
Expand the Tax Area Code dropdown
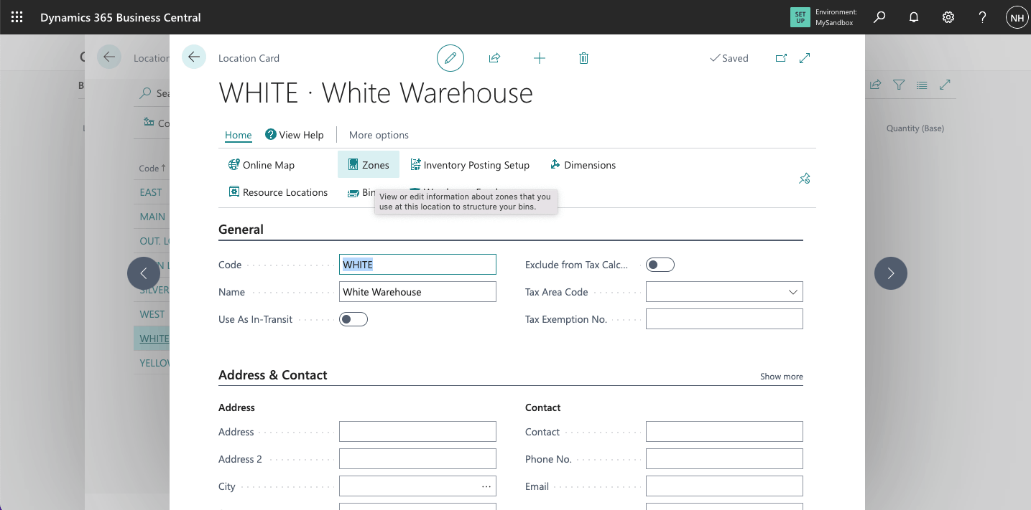tap(792, 292)
